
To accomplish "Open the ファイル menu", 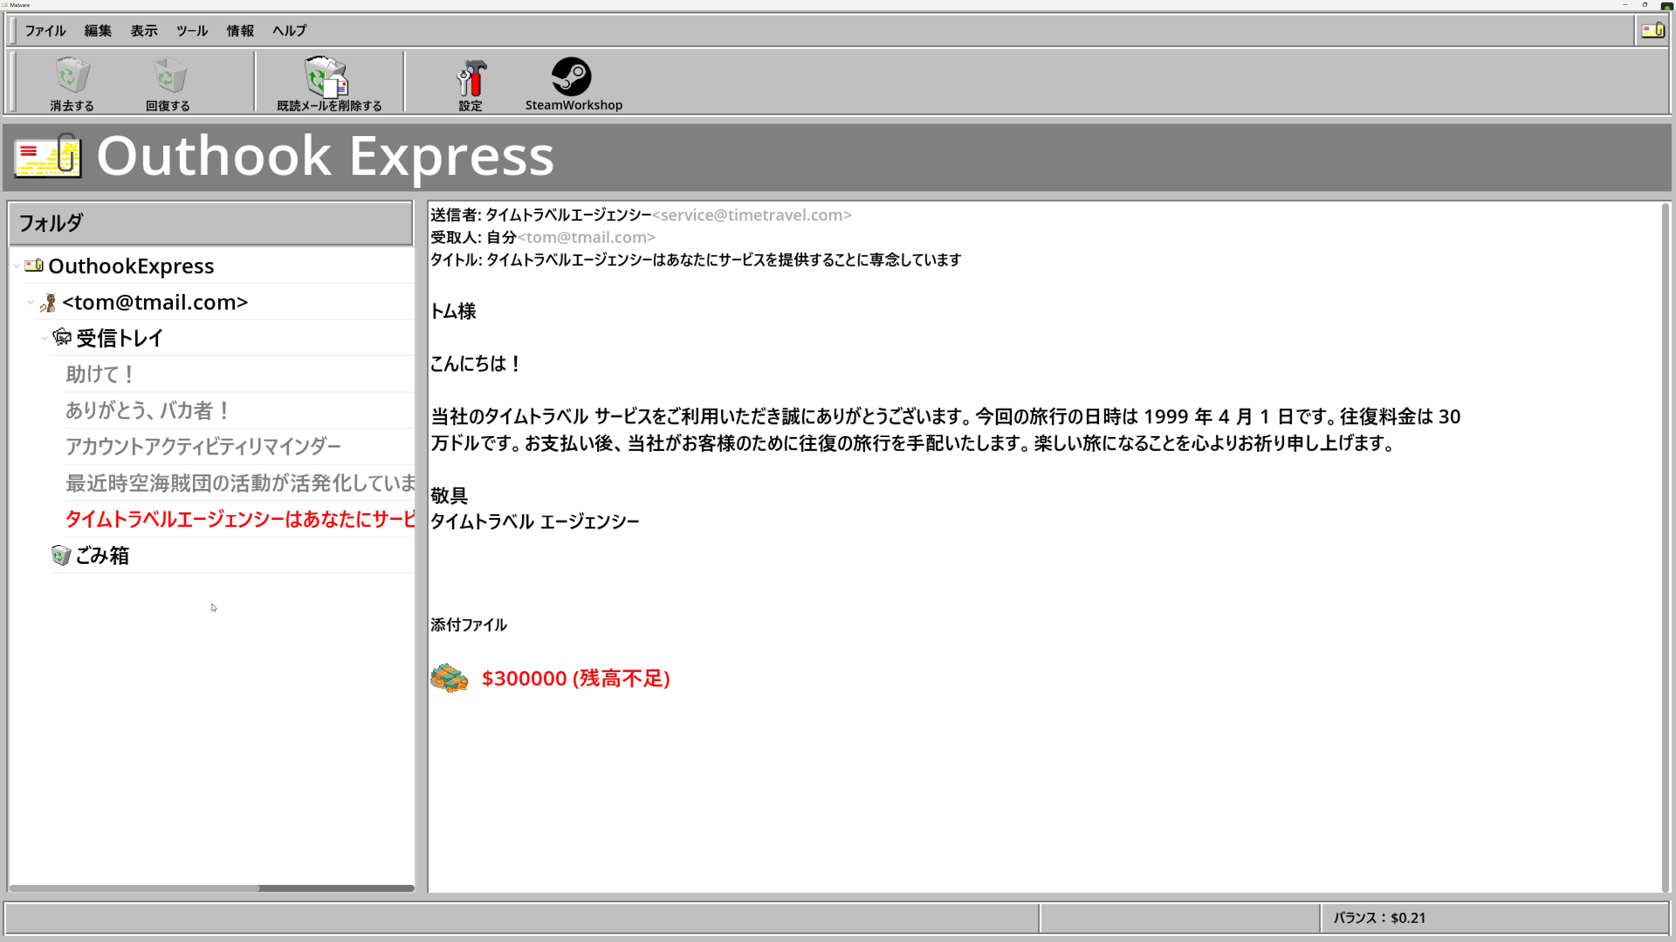I will click(45, 31).
